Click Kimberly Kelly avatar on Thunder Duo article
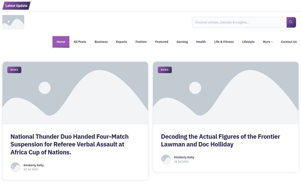The image size is (301, 188). click(x=15, y=167)
